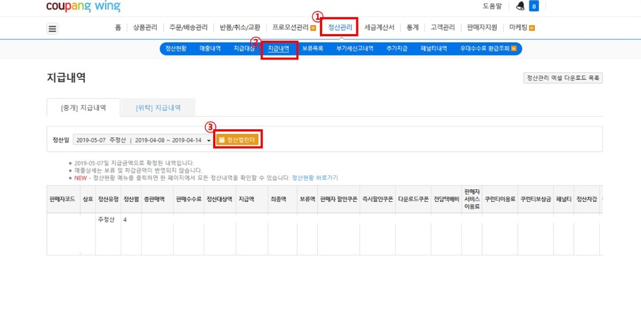Expand the 정산일 date dropdown
This screenshot has width=641, height=318.
tap(143, 140)
